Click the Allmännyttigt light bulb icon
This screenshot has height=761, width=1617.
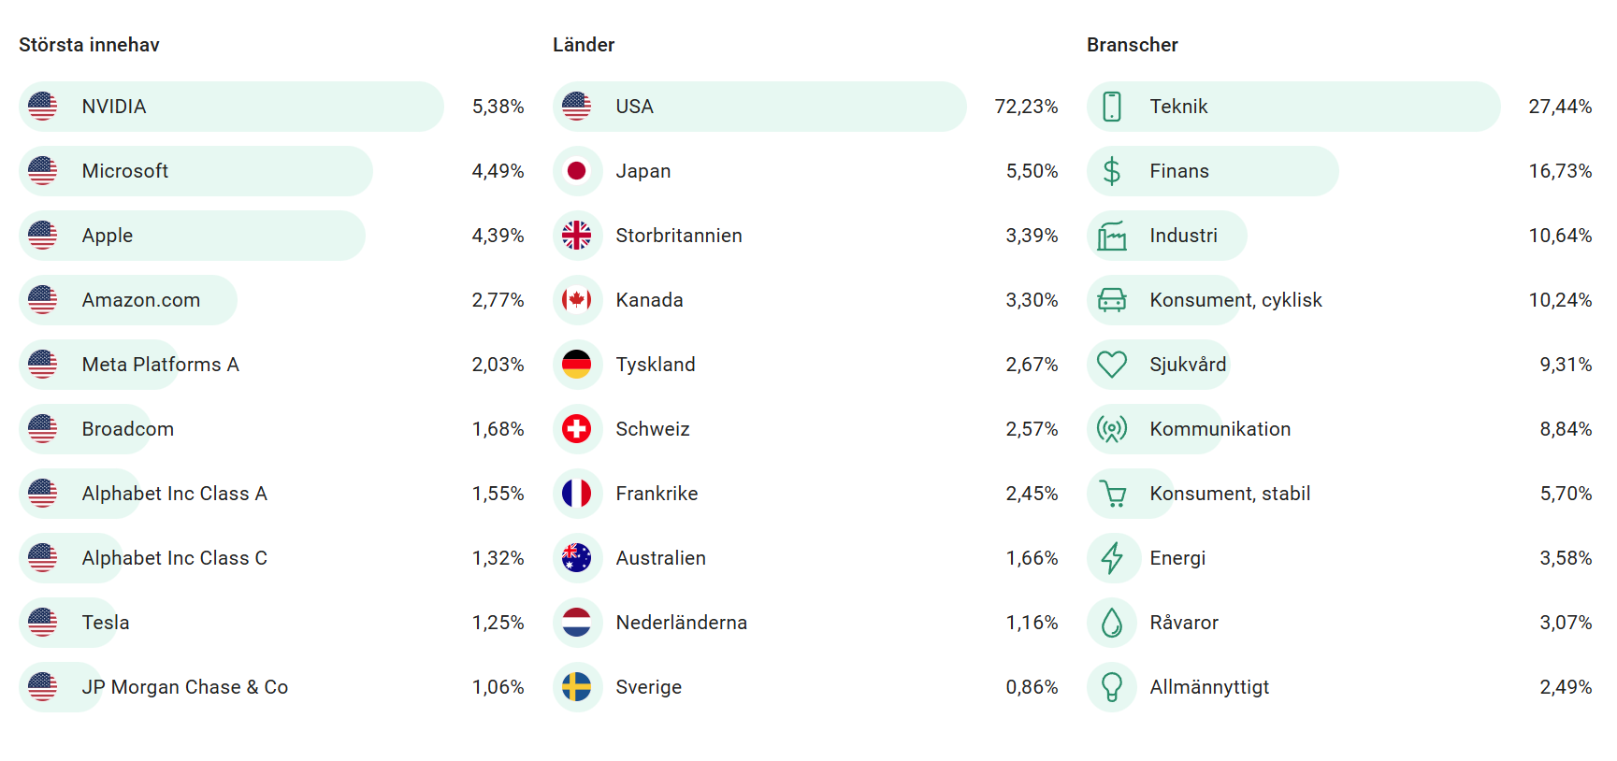coord(1111,687)
